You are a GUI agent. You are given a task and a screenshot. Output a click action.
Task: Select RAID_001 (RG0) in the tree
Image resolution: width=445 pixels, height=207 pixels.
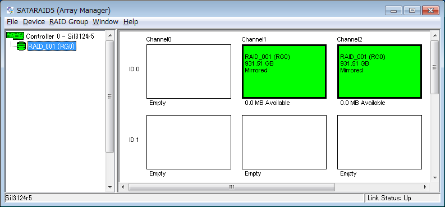[x=52, y=46]
